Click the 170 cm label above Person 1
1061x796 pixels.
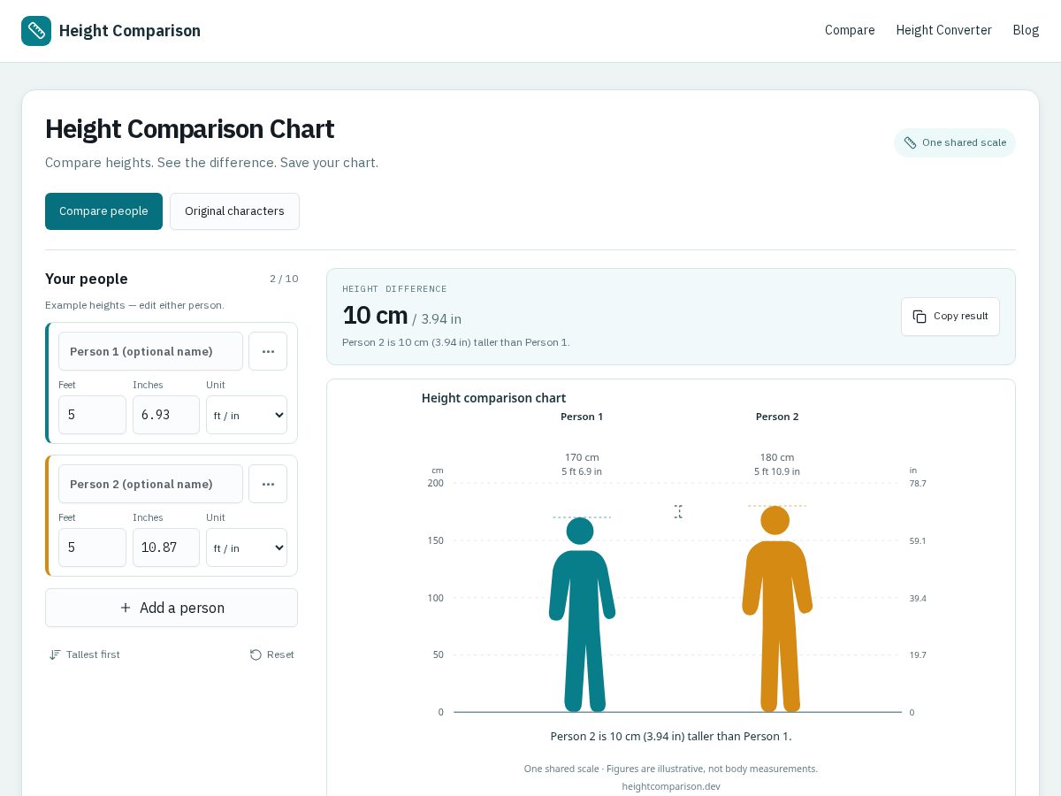coord(582,457)
